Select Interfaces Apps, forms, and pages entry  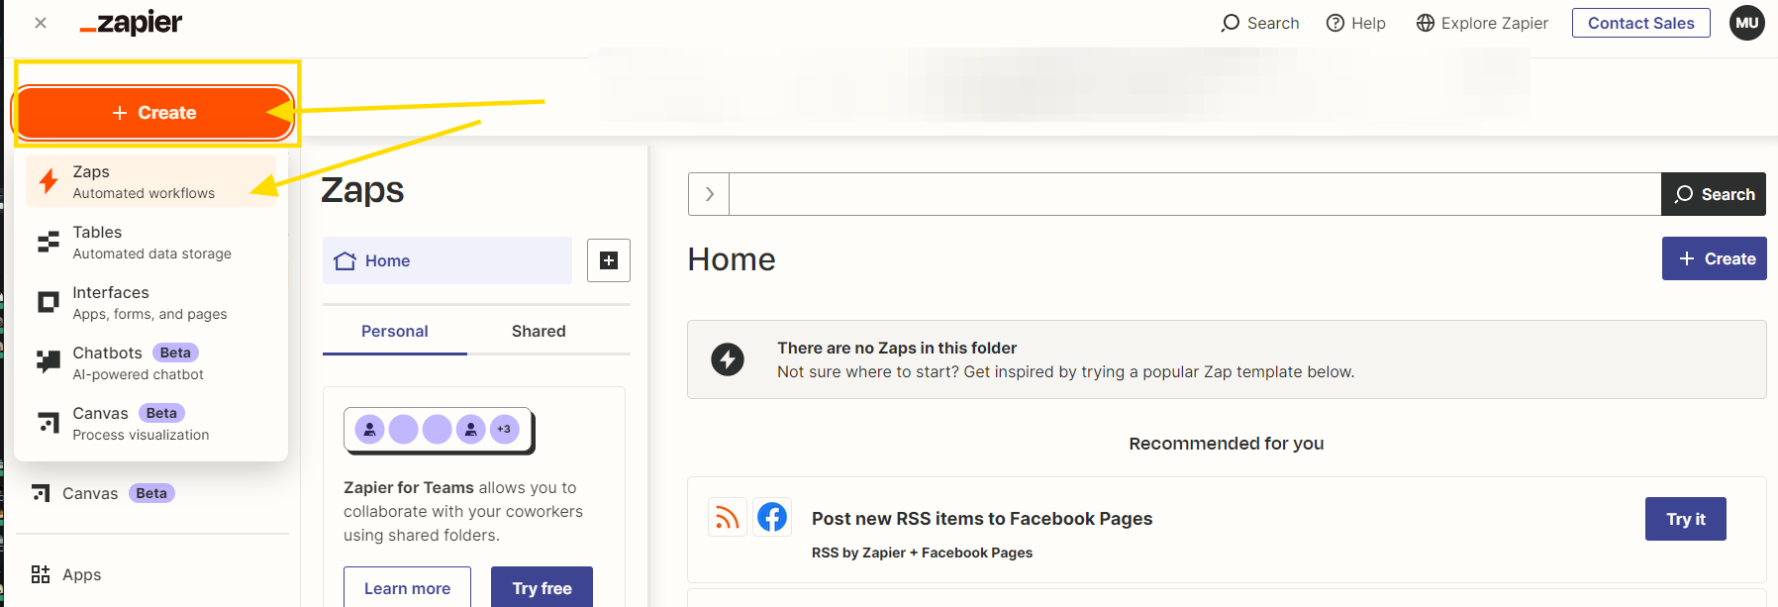[151, 303]
